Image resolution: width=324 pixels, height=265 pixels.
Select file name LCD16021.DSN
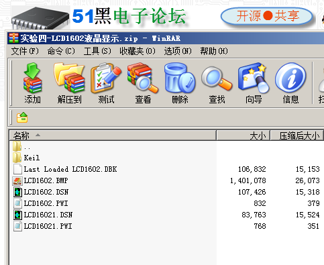click(48, 215)
